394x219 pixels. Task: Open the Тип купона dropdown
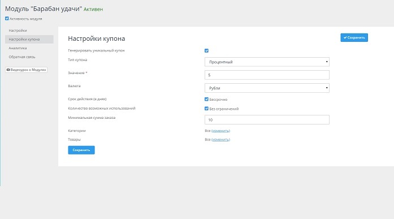pos(267,62)
